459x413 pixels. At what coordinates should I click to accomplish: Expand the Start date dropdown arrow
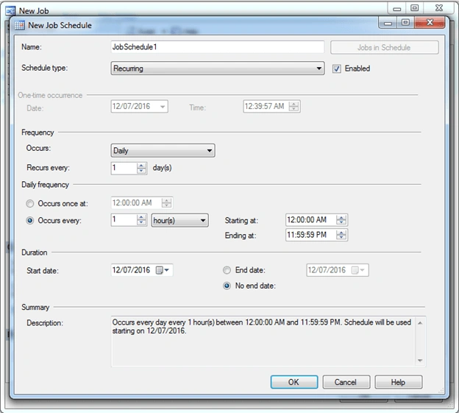(x=167, y=270)
